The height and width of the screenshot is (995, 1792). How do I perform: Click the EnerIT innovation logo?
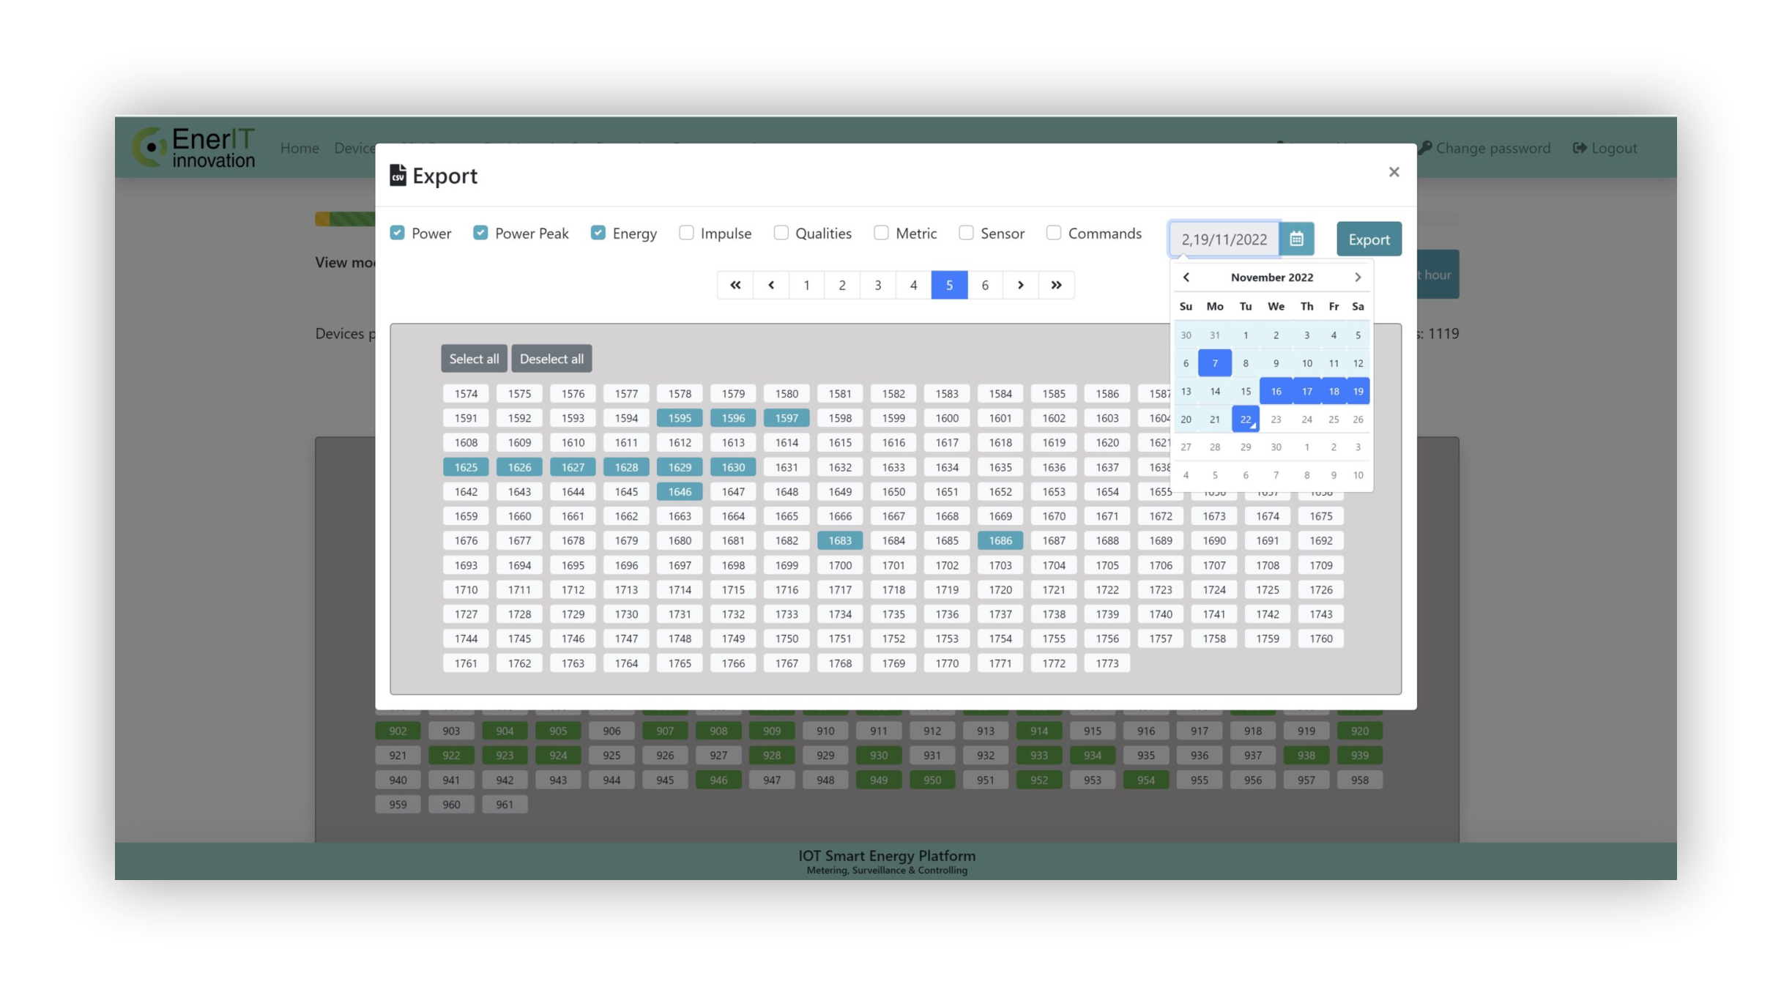pyautogui.click(x=194, y=147)
